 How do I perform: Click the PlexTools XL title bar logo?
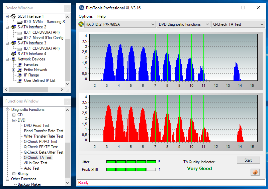pos(82,8)
